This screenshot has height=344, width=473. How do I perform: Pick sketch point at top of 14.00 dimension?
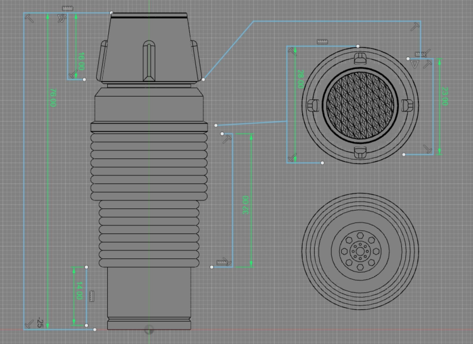pyautogui.click(x=86, y=267)
